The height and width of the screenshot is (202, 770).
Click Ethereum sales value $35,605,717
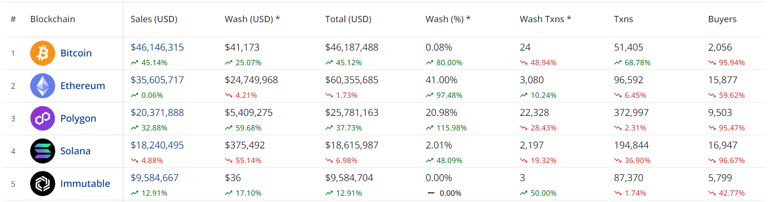(x=157, y=80)
